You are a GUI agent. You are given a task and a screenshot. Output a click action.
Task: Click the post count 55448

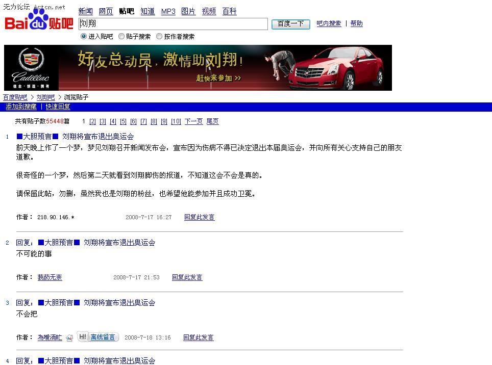[x=55, y=121]
